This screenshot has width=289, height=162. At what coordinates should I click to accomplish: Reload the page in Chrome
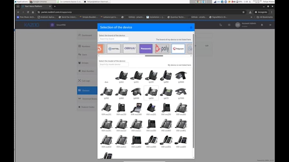pyautogui.click(x=28, y=12)
